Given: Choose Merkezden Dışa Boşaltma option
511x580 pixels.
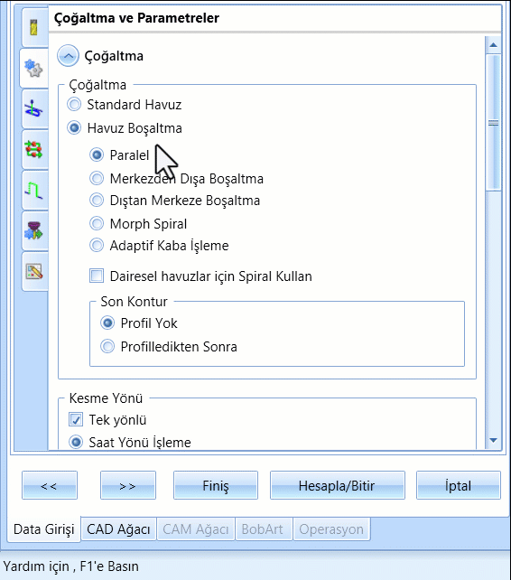Looking at the screenshot, I should [x=176, y=179].
